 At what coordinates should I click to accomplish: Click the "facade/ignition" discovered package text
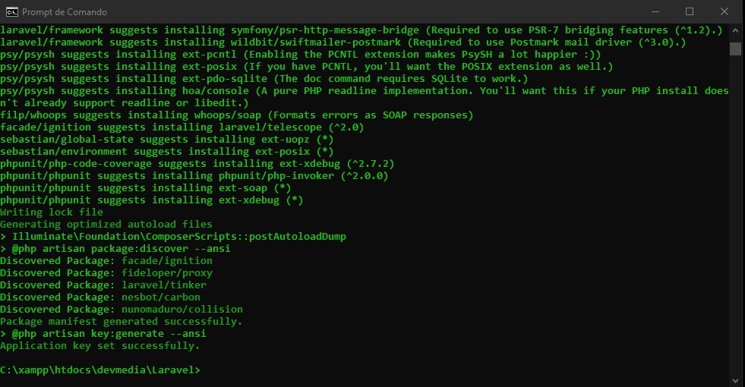(x=167, y=261)
